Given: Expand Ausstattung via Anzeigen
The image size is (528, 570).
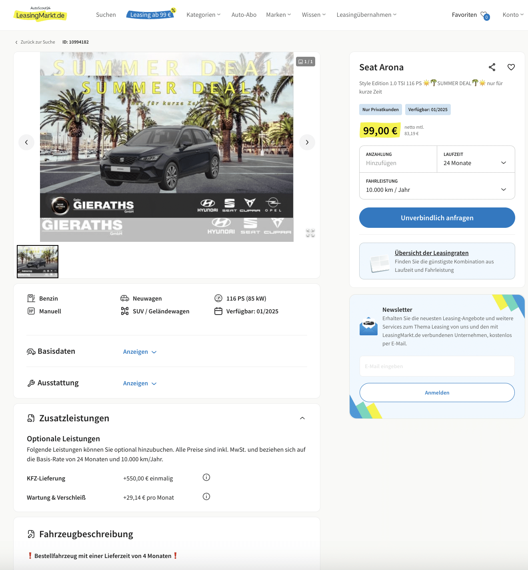Looking at the screenshot, I should [x=140, y=383].
